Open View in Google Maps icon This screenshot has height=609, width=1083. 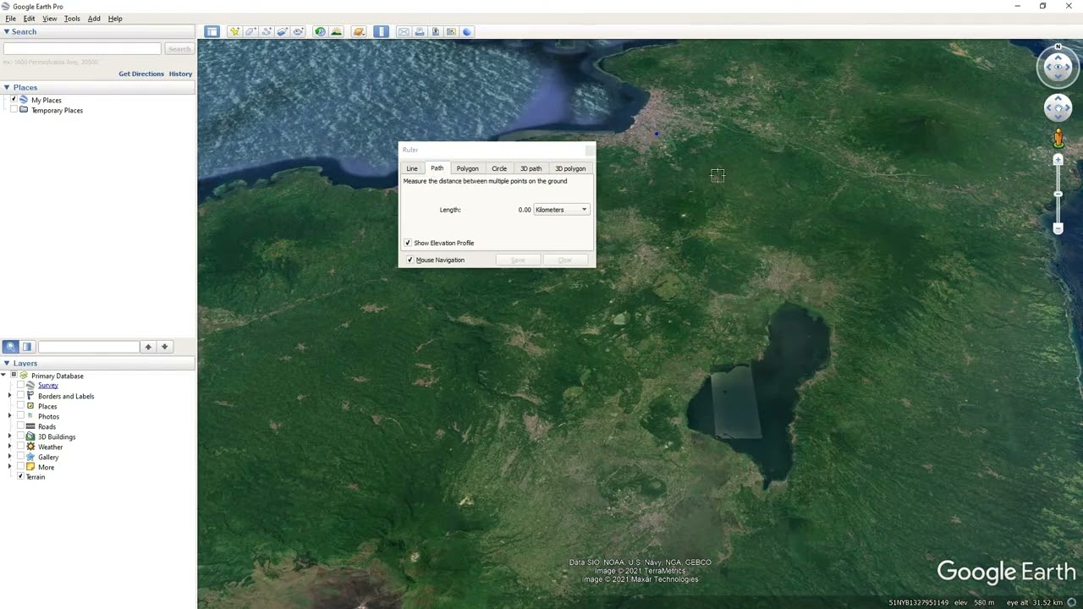[x=451, y=31]
